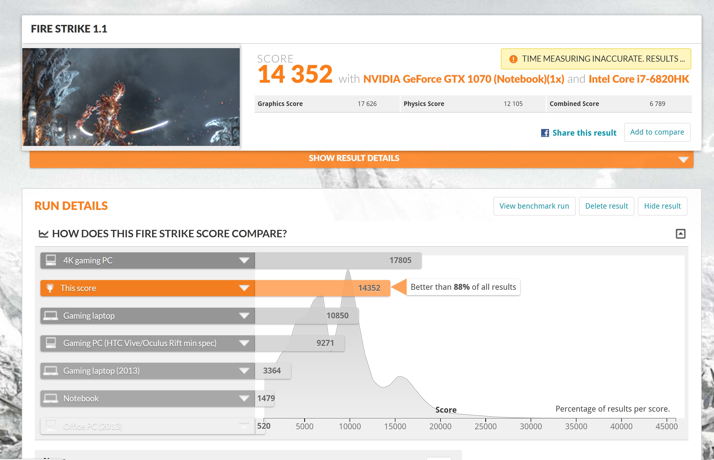Click the Physics Score label
This screenshot has width=714, height=460.
(424, 104)
